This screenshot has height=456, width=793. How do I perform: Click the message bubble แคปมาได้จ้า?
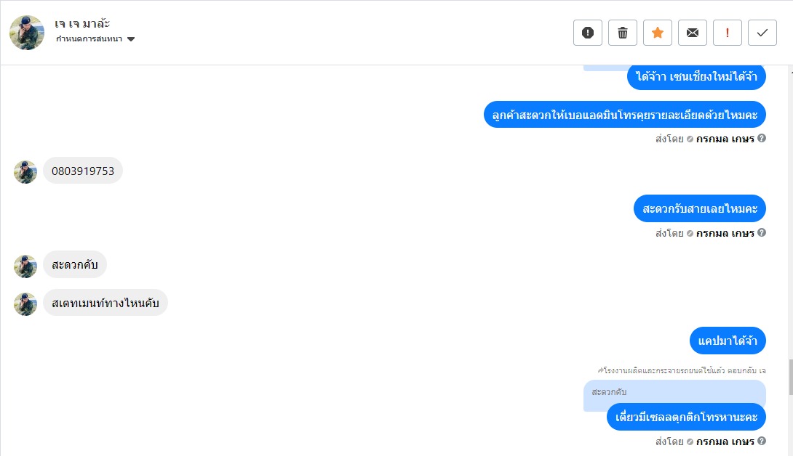[728, 341]
